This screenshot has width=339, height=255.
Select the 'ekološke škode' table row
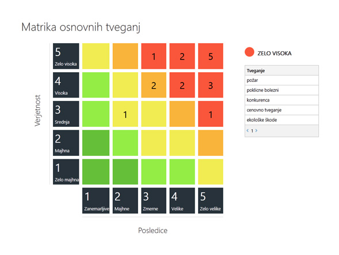point(281,120)
